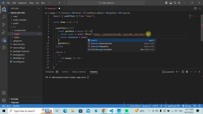Toggle Primary Side Bar layout icon

(x=167, y=3)
